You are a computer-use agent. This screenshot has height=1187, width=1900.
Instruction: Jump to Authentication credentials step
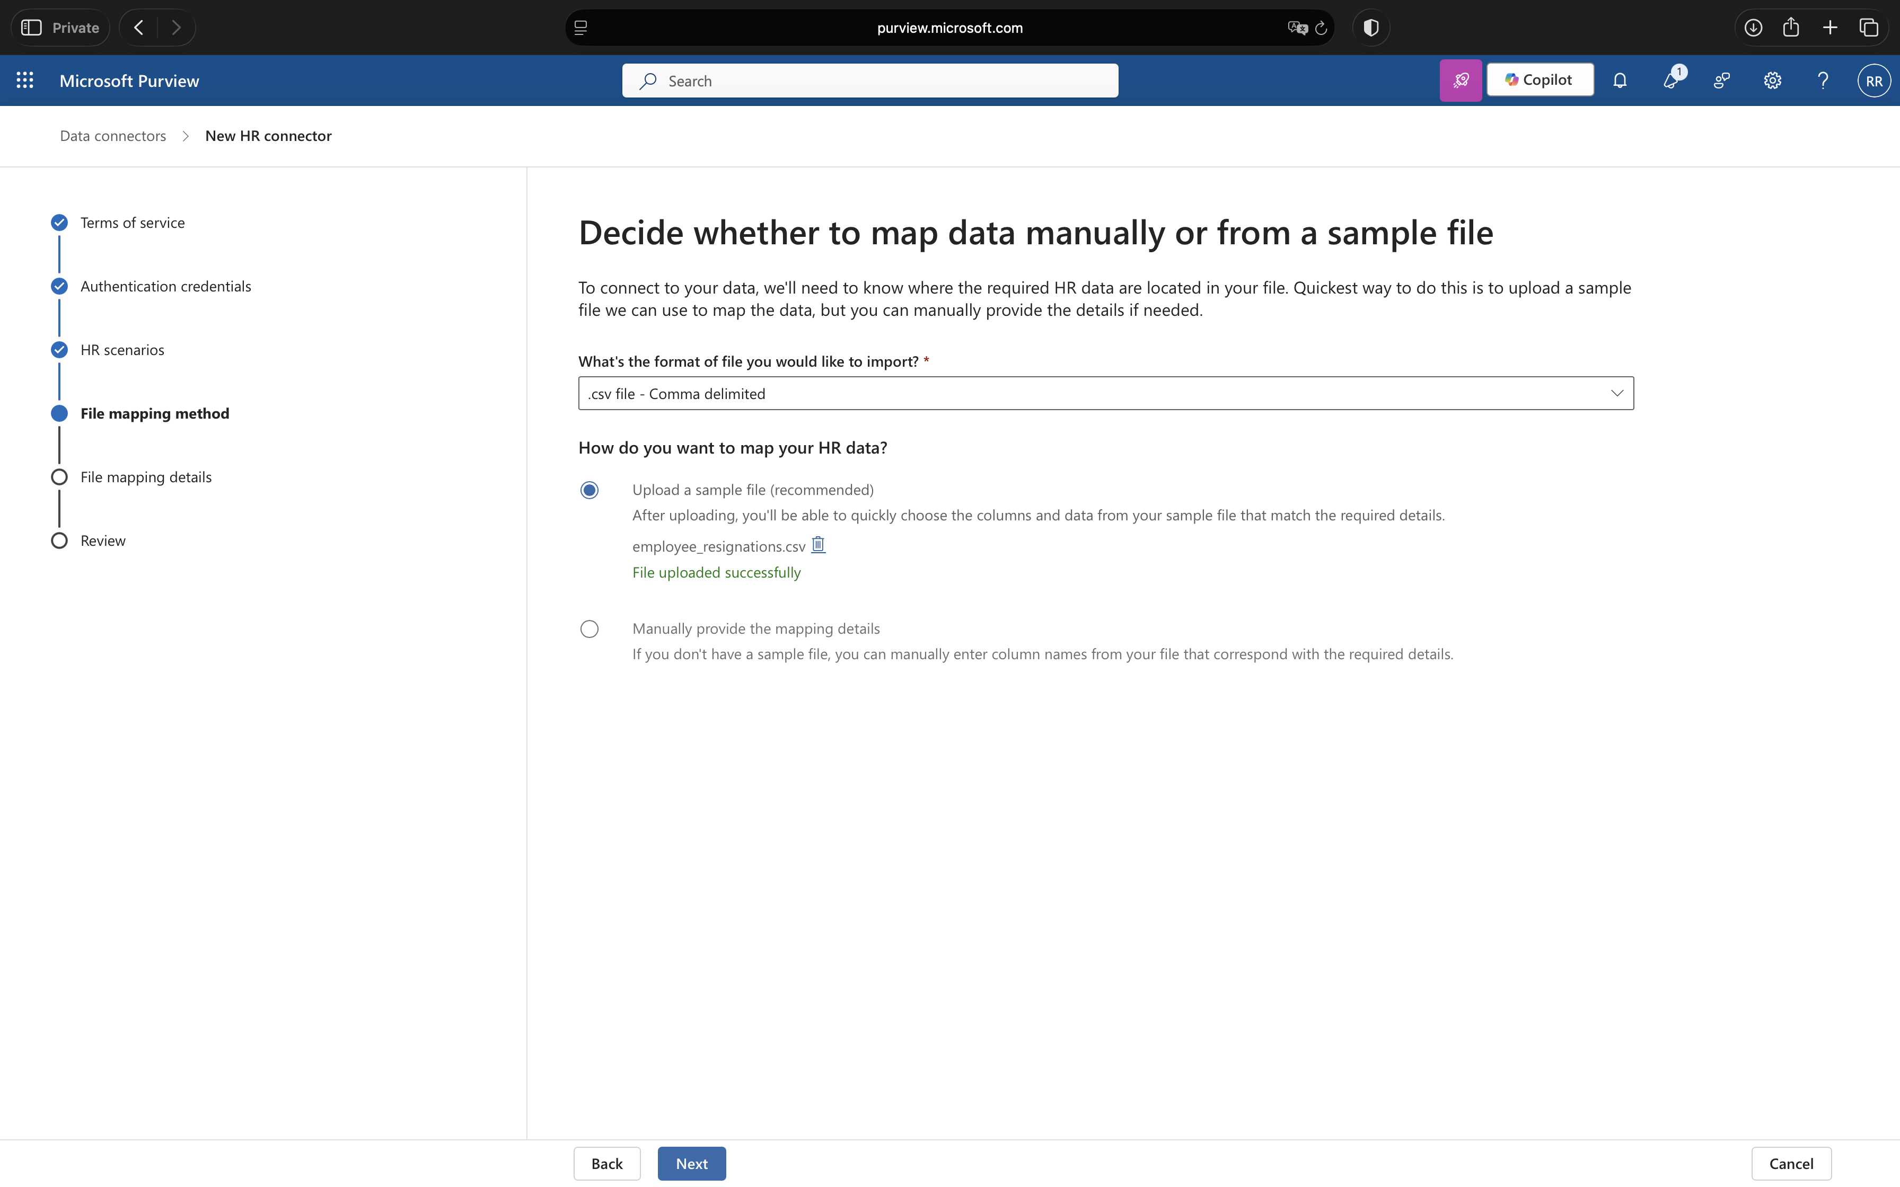pos(165,287)
